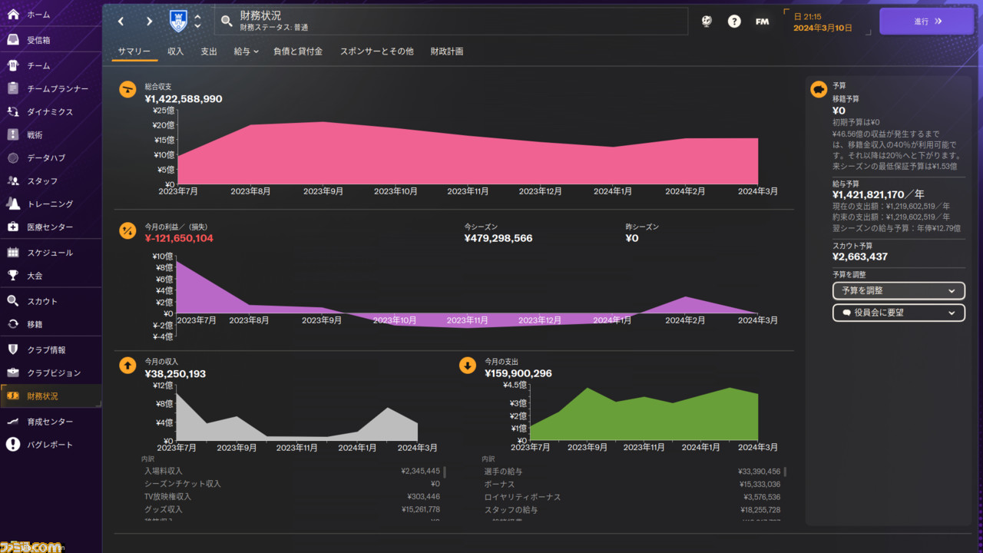This screenshot has width=983, height=553.
Task: Click the income breakdown list scrollbar
Action: [444, 472]
